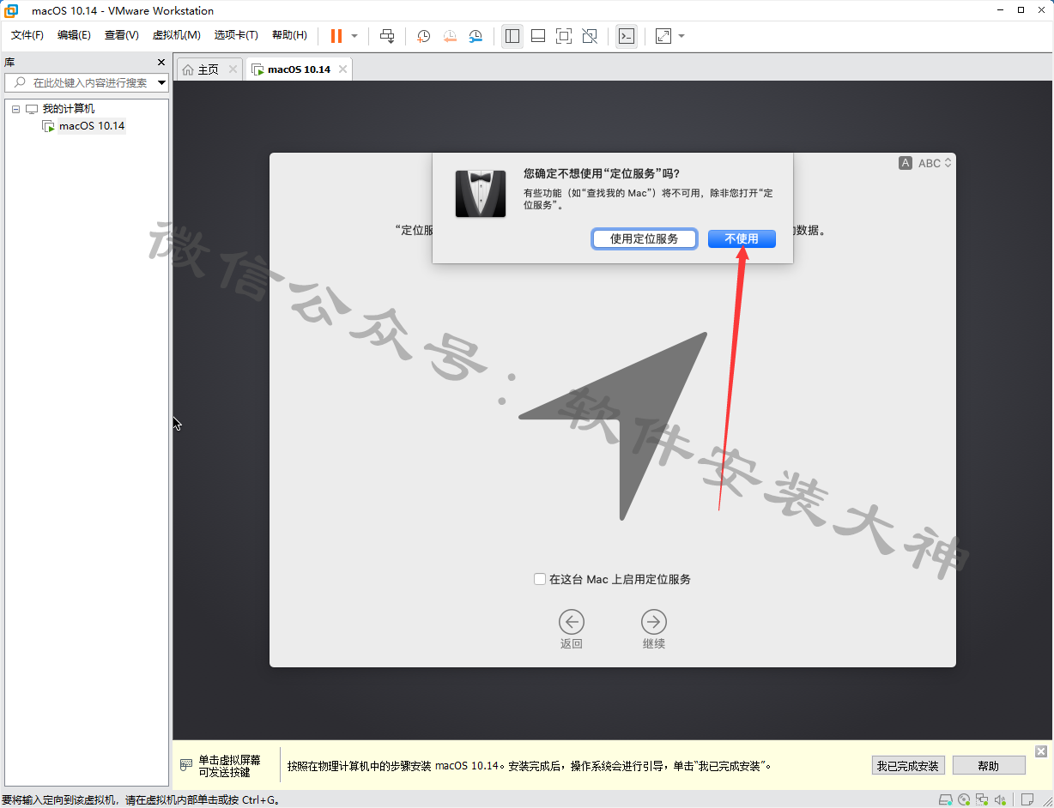Open the stretch mode dropdown arrow
1054x808 pixels.
tap(681, 36)
